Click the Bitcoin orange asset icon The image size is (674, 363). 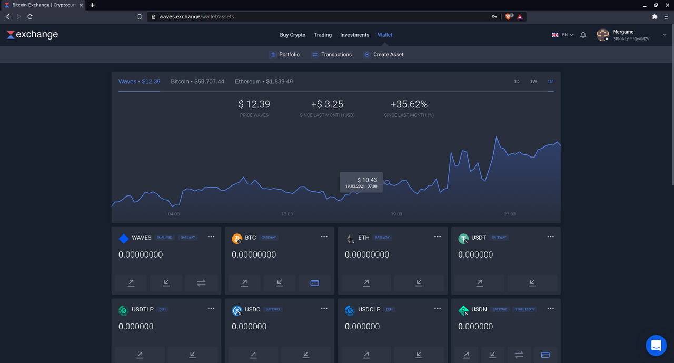(237, 239)
